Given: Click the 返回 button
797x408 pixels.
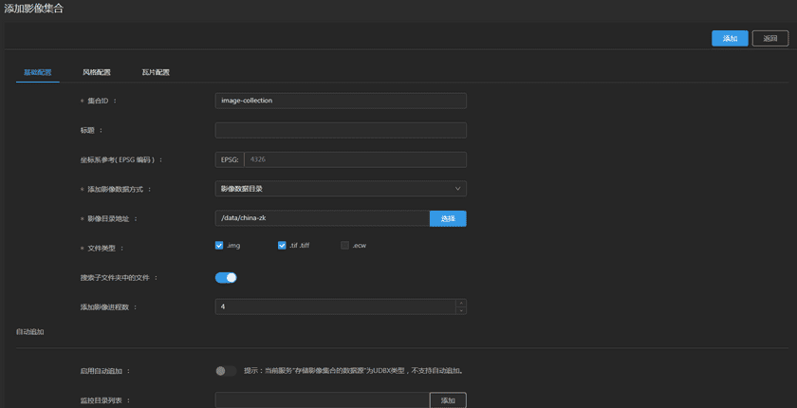Looking at the screenshot, I should click(x=770, y=39).
